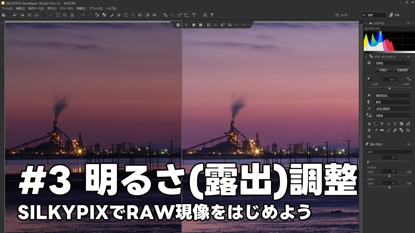
Task: Open the 全てのチャンネル histogram dropdown
Action: point(389,28)
